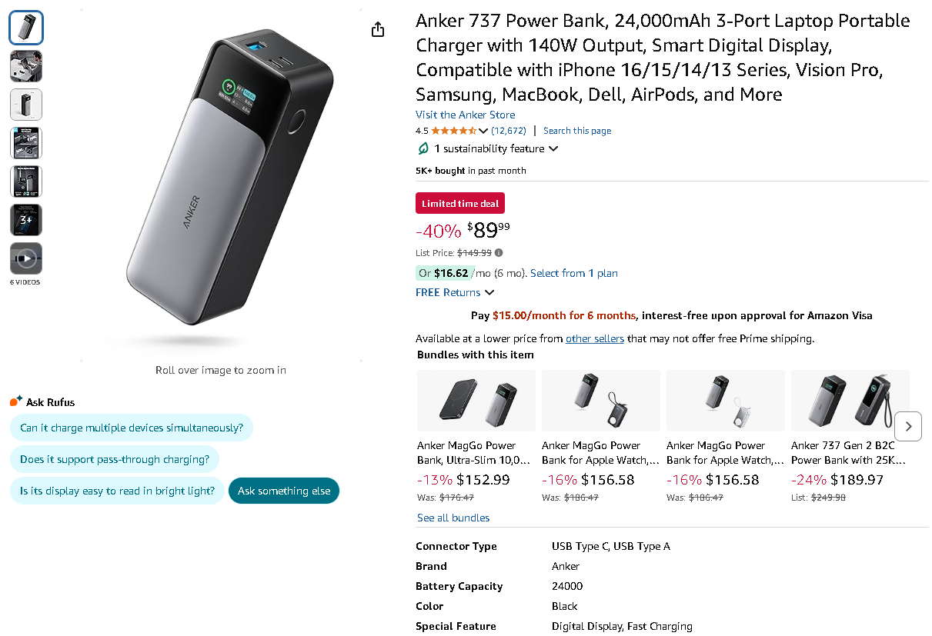Click the next arrow on the bundles carousel
Image resolution: width=932 pixels, height=636 pixels.
click(908, 426)
